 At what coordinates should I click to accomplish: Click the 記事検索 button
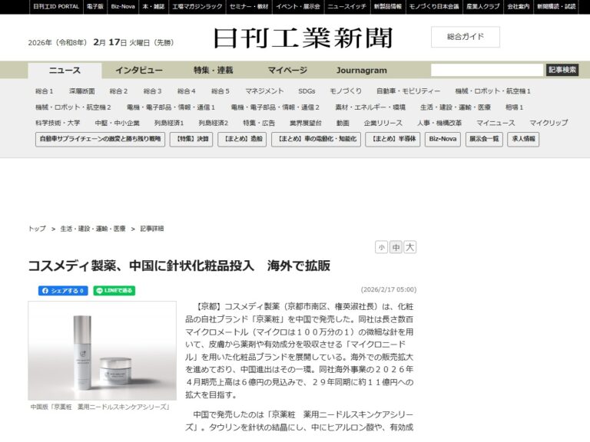562,70
